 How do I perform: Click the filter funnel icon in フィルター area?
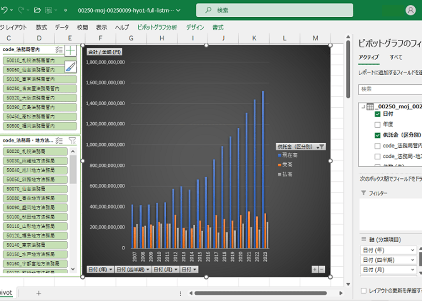[364, 193]
